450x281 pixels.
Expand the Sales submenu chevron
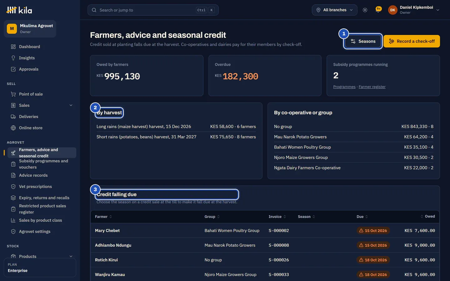pyautogui.click(x=71, y=105)
